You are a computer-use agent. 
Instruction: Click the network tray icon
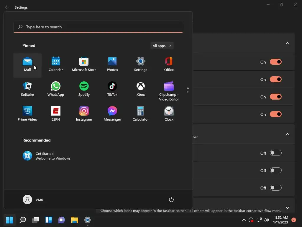click(259, 220)
